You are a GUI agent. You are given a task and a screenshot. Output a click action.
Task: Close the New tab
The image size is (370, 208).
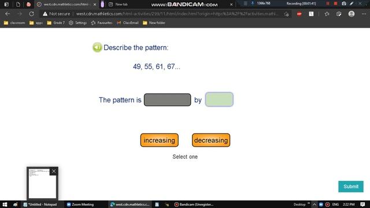point(231,5)
